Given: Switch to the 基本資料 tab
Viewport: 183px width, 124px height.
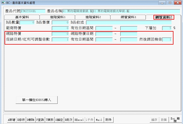Looking at the screenshot, I should pyautogui.click(x=22, y=17).
